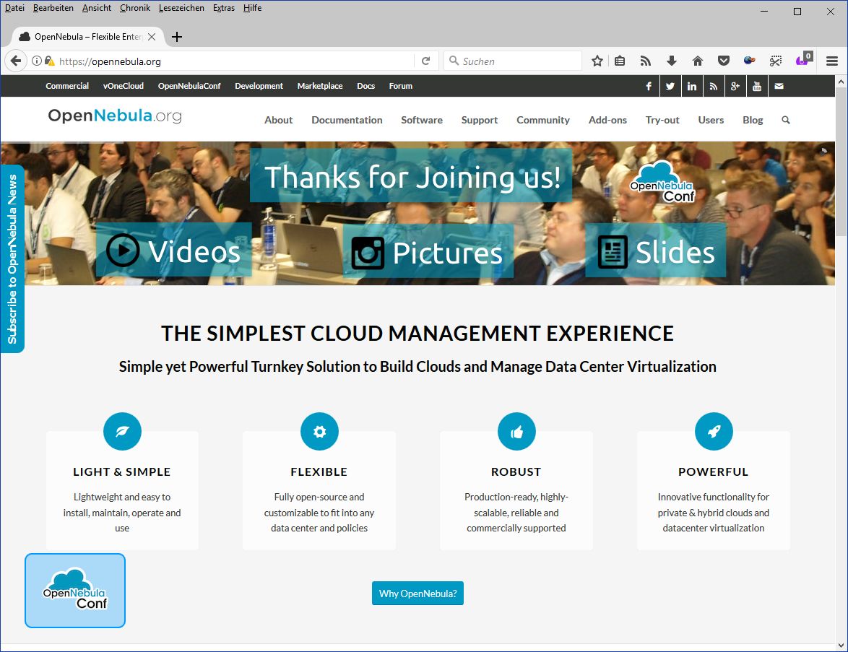Open the Extras menu
The image size is (848, 652).
pos(224,8)
